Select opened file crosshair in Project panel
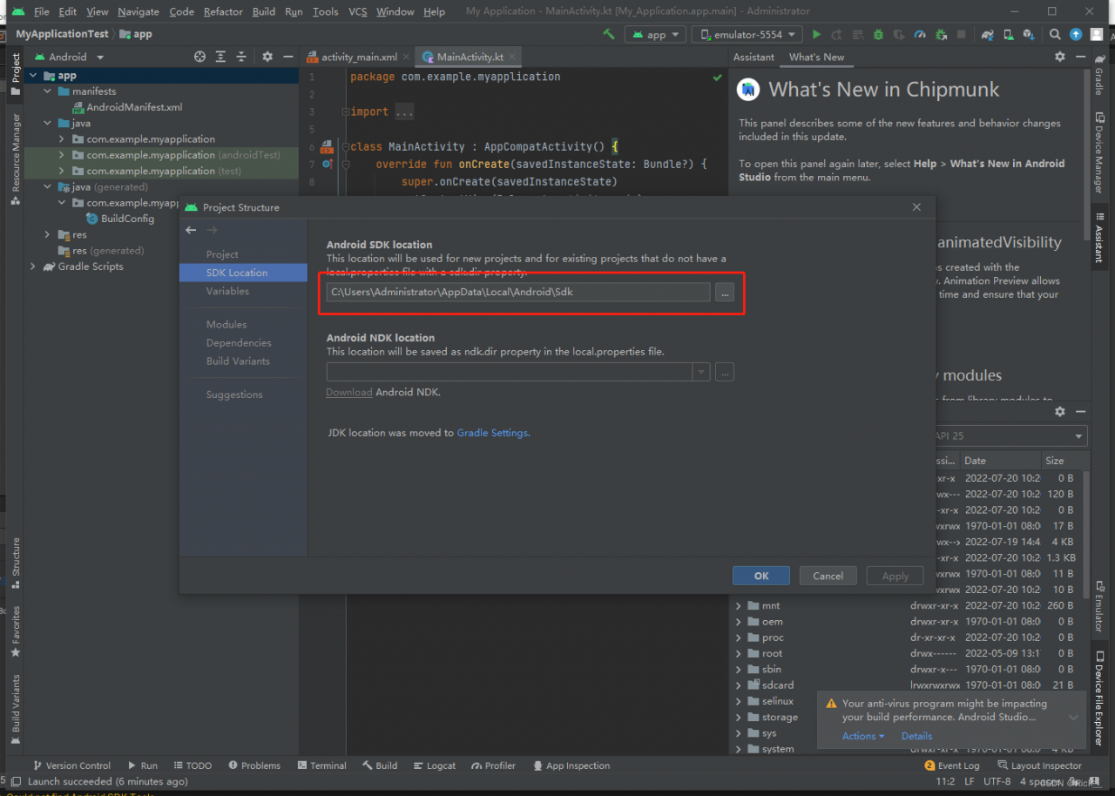 (x=200, y=57)
